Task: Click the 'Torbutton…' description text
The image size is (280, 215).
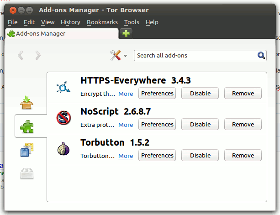Action: [97, 156]
